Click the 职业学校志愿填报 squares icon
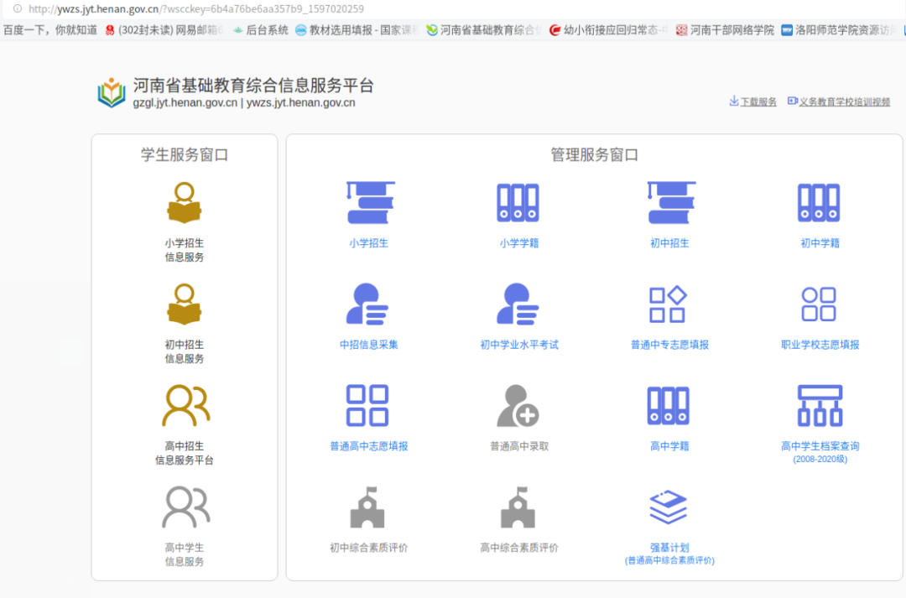The image size is (906, 598). coord(819,304)
